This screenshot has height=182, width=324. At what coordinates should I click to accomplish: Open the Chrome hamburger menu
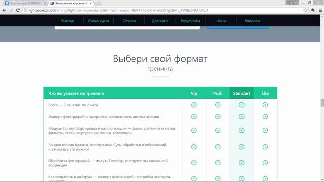pyautogui.click(x=320, y=10)
